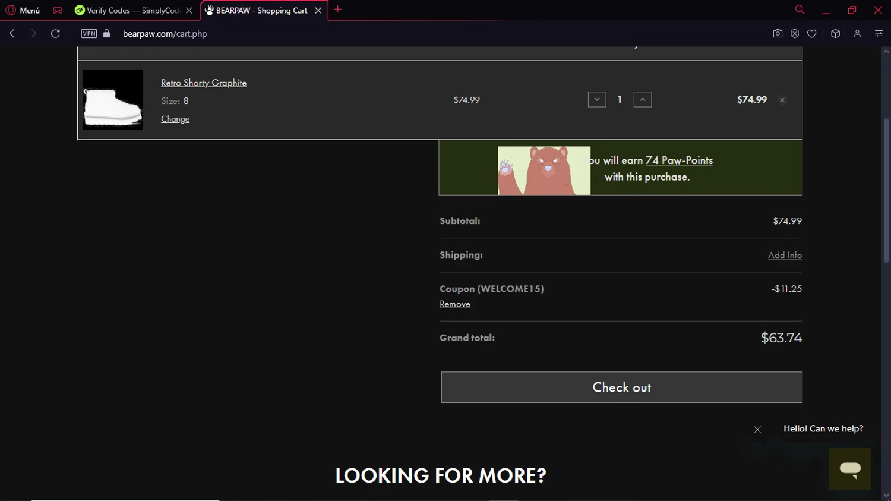Close the BEARPAW Shopping Cart tab
This screenshot has height=501, width=891.
pos(318,10)
